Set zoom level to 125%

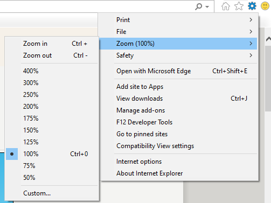[52, 142]
